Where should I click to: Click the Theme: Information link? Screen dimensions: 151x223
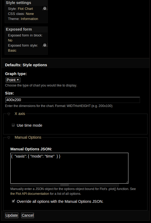[23, 19]
